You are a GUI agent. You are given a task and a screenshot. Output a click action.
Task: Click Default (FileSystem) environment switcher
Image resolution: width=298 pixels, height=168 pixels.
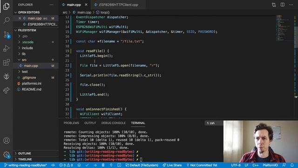click(x=142, y=165)
